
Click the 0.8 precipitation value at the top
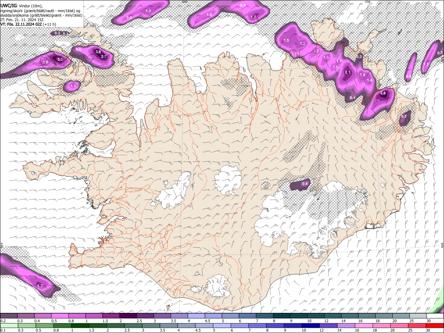point(243,6)
